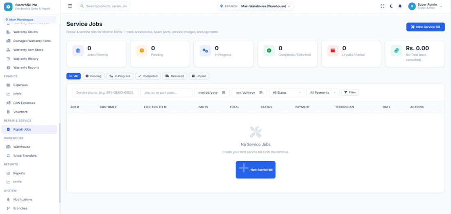Select the Delivered filter tab
Screen dimensions: 451x214
[x=175, y=76]
